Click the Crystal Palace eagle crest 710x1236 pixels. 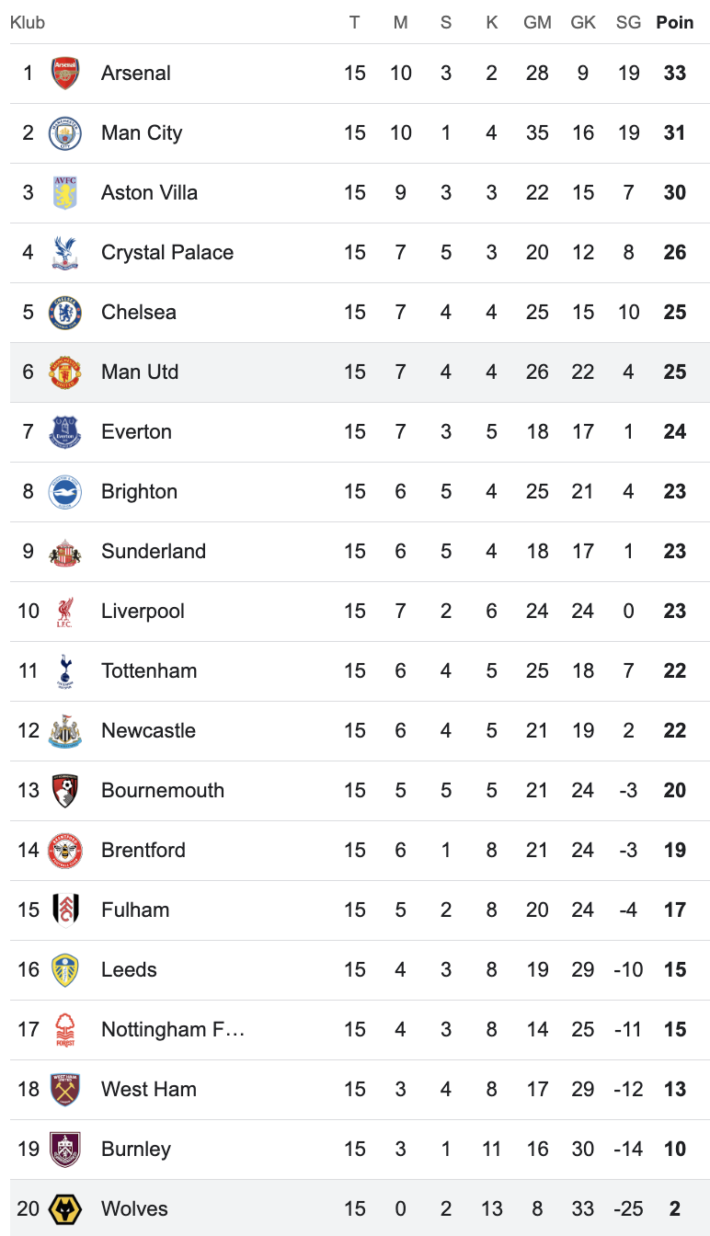[65, 253]
